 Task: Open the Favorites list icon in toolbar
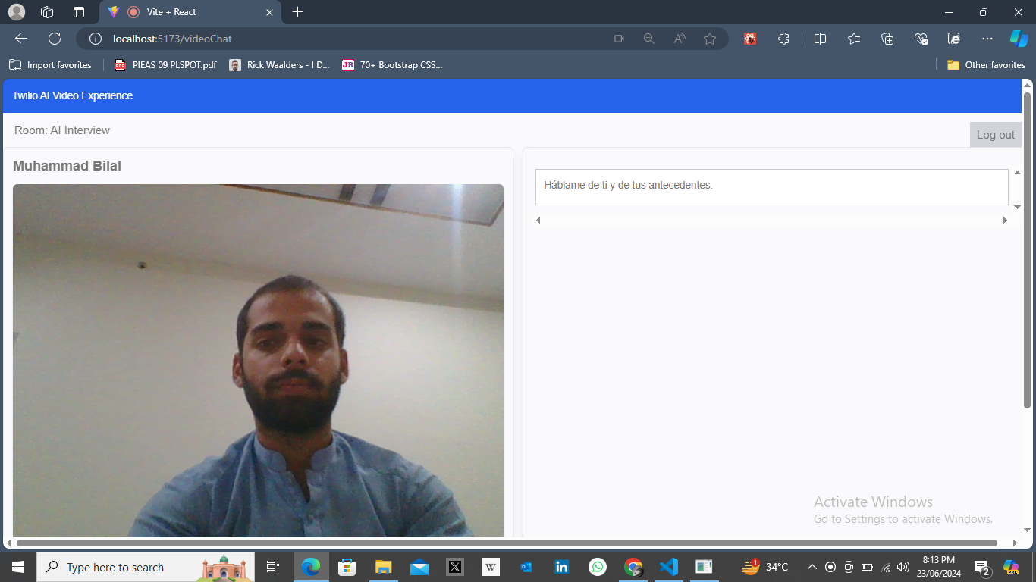pyautogui.click(x=854, y=39)
